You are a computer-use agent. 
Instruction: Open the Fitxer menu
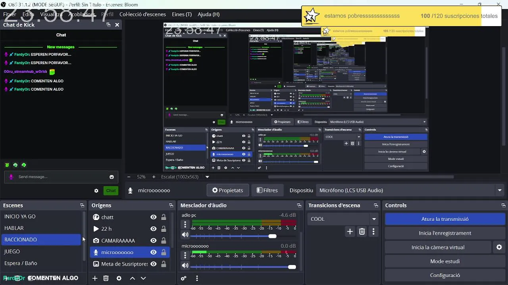click(10, 14)
